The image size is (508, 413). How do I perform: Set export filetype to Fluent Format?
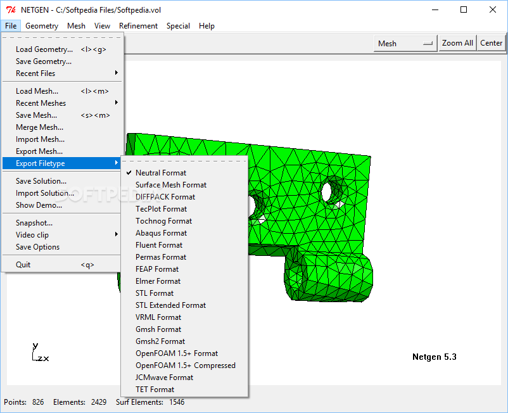point(184,245)
